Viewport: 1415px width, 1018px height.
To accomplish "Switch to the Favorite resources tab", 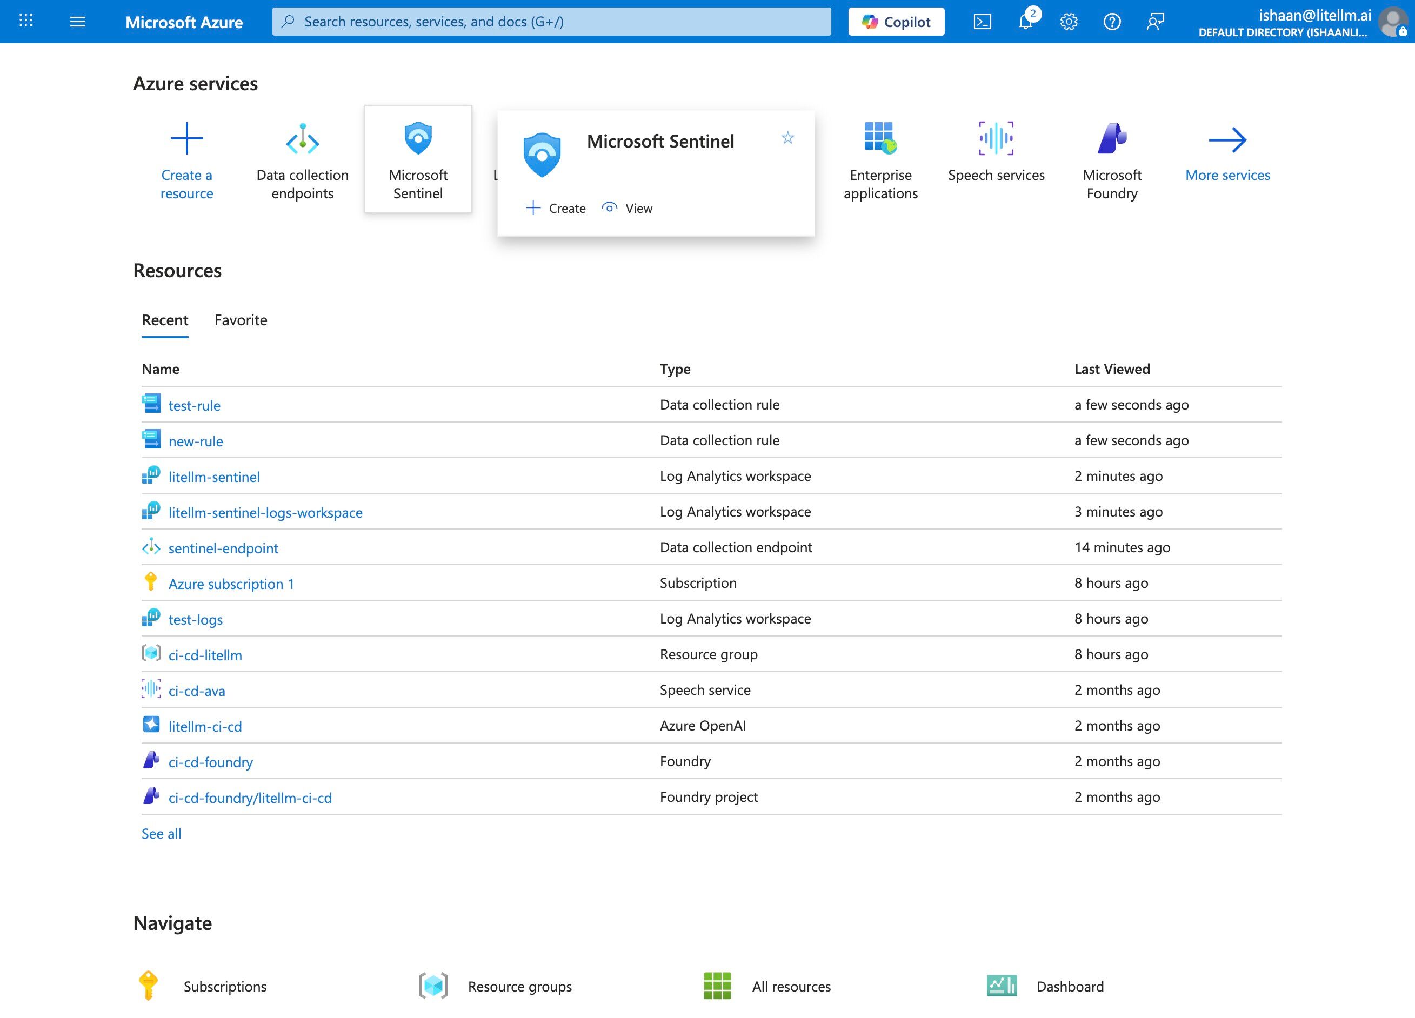I will 241,320.
